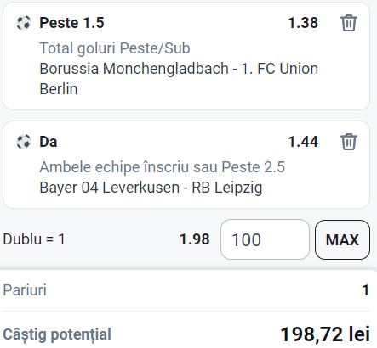The height and width of the screenshot is (348, 377).
Task: Click the combined odds 1.98
Action: [195, 239]
